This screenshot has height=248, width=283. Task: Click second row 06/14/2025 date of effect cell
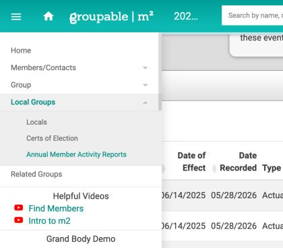pos(183,226)
